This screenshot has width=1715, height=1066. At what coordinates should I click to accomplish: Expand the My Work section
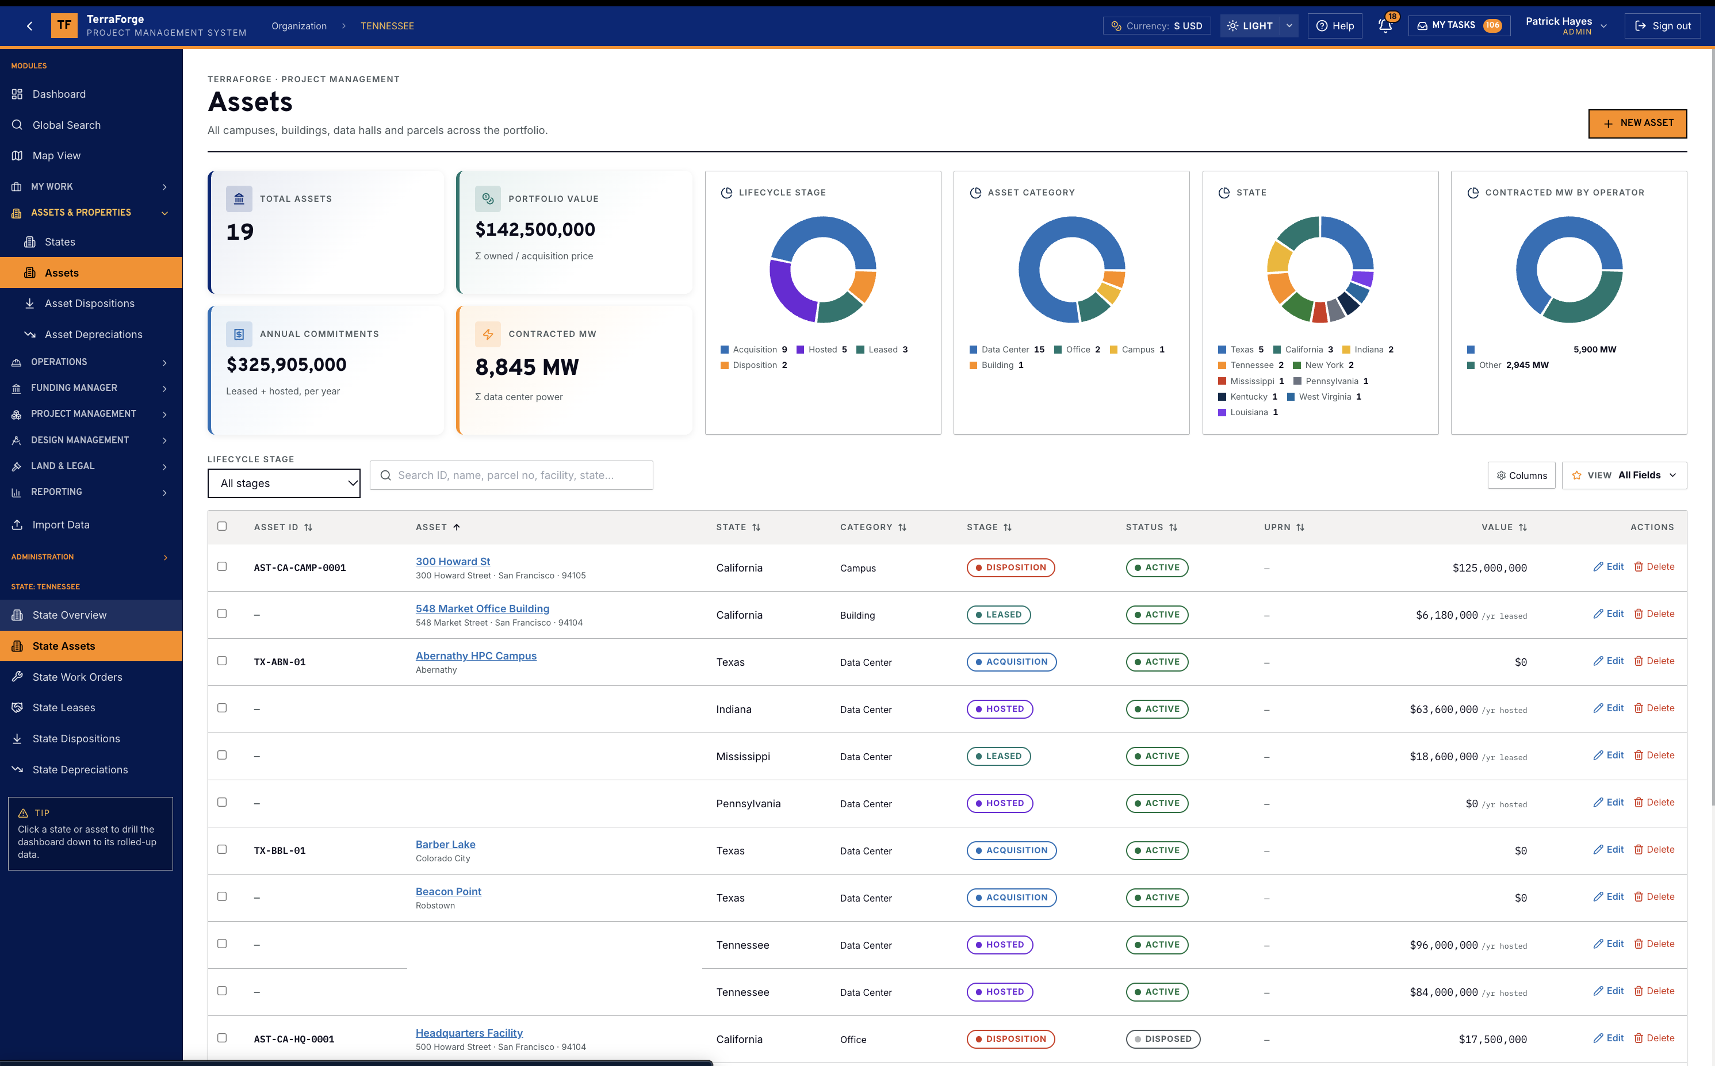tap(91, 187)
